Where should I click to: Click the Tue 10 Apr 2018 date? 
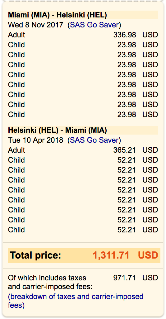tap(36, 140)
